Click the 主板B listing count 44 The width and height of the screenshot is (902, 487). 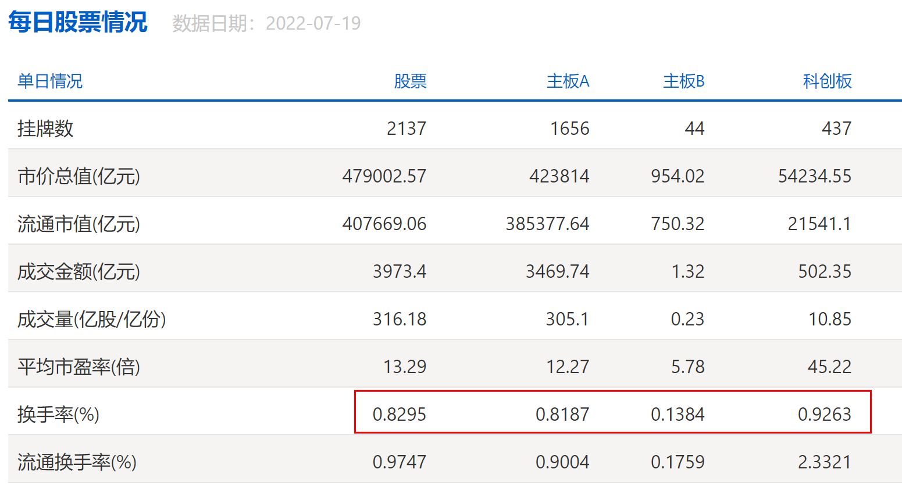coord(694,128)
